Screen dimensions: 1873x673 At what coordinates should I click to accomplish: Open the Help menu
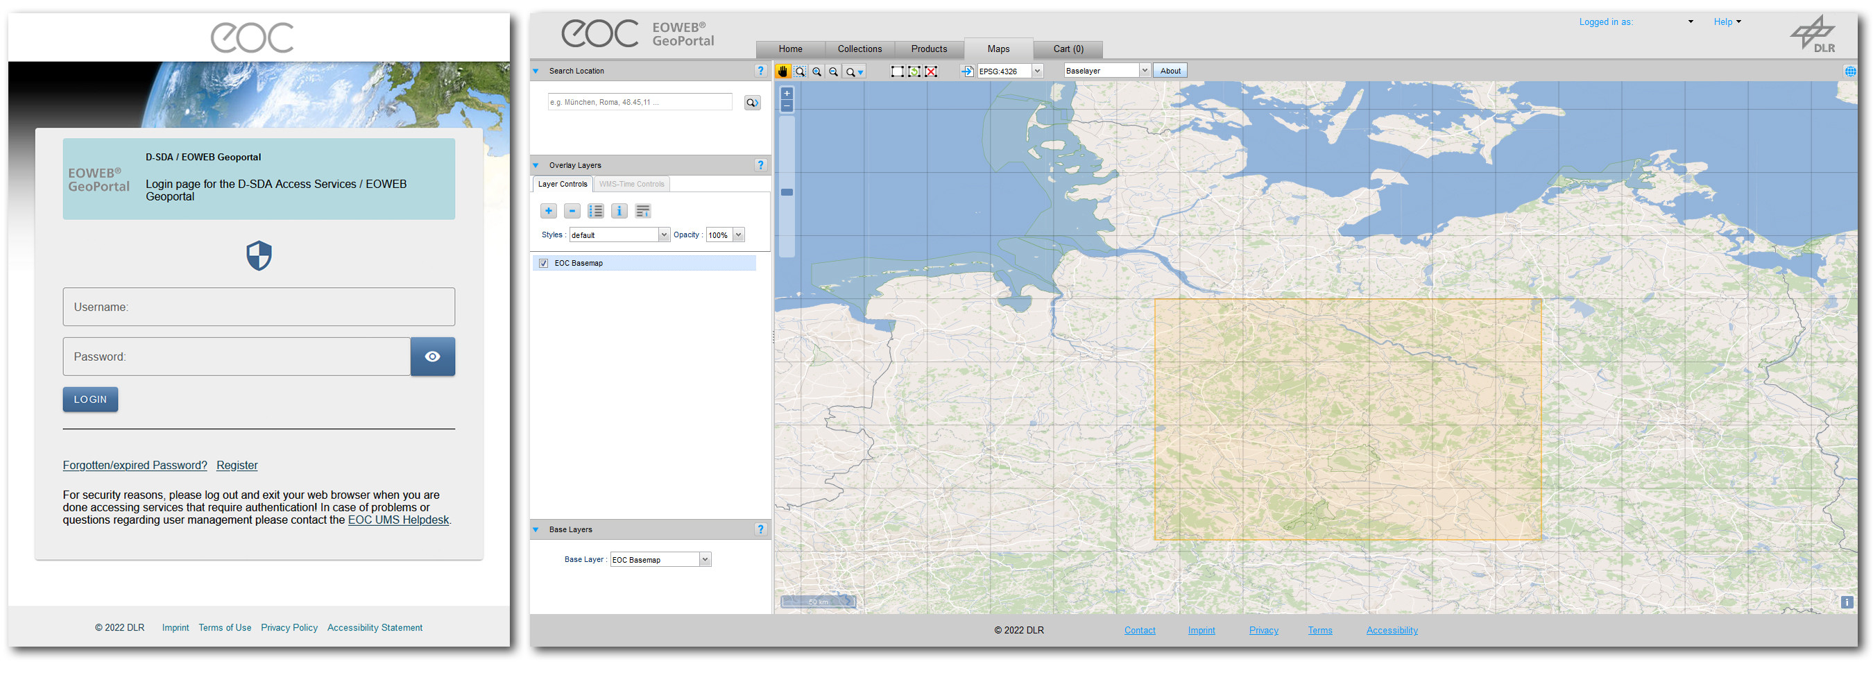point(1727,22)
